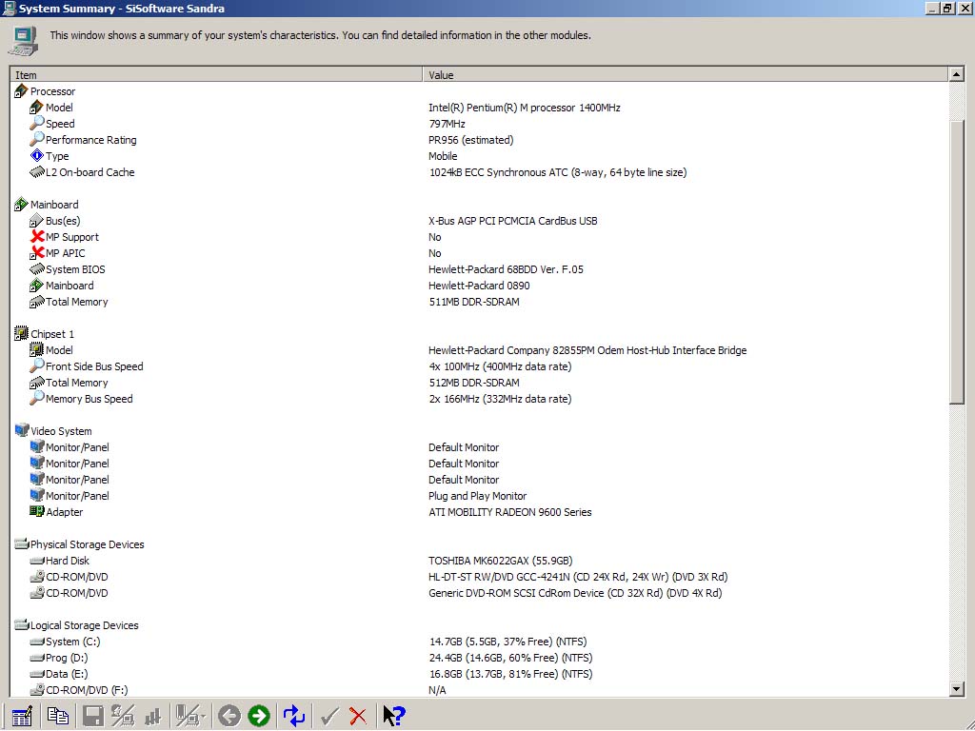The width and height of the screenshot is (975, 731).
Task: Click the value 'ATI MOBILITY RADEON 9600 Series'
Action: tap(510, 511)
